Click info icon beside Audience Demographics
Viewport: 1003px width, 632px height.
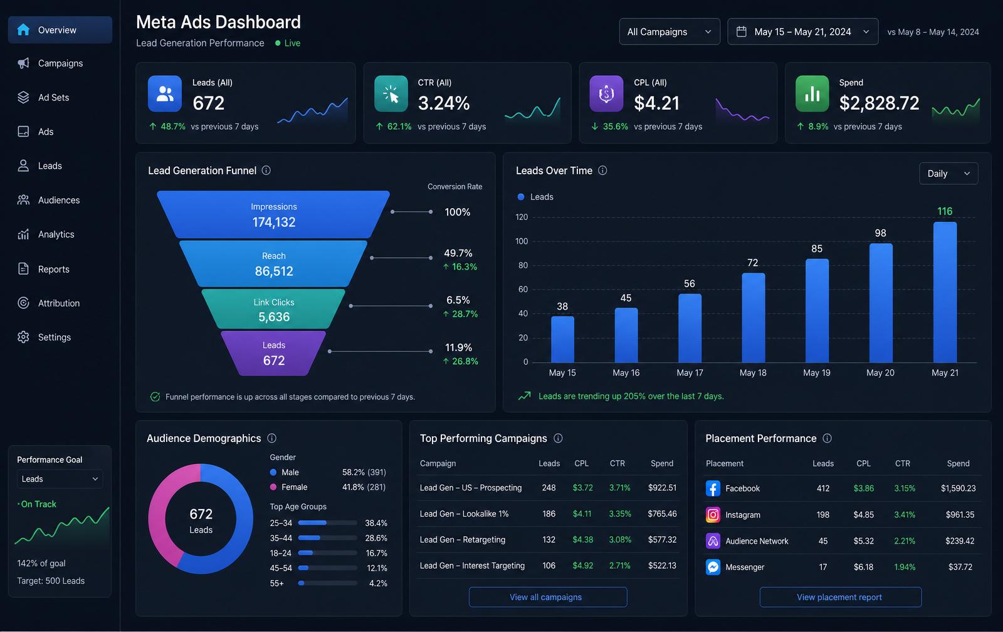[x=271, y=438]
